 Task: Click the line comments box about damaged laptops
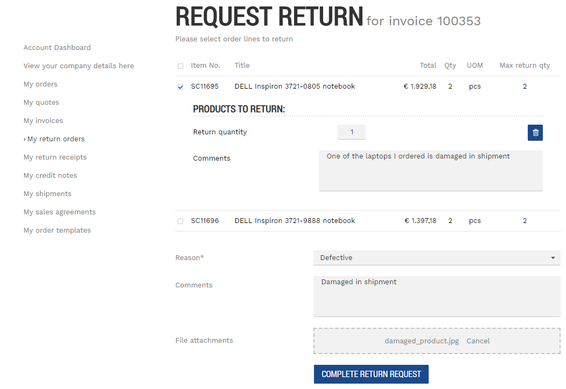point(431,171)
